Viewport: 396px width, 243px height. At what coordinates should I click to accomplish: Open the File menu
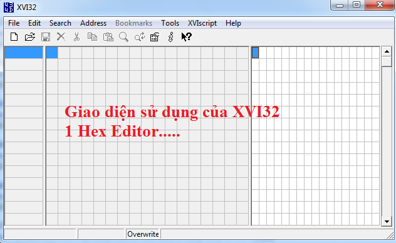(x=14, y=23)
